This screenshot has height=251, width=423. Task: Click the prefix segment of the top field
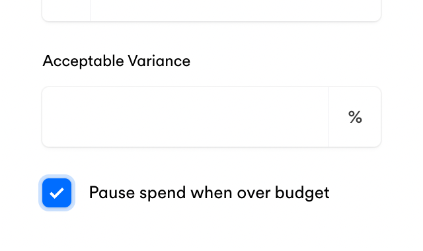66,11
